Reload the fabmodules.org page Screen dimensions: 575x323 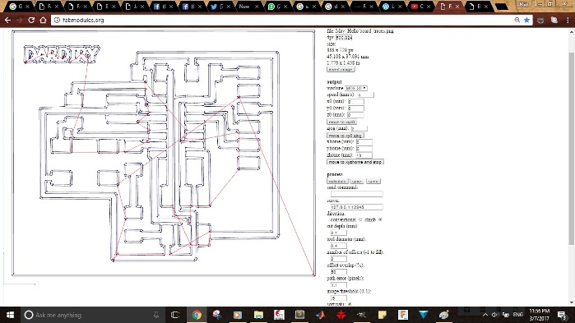[x=31, y=21]
